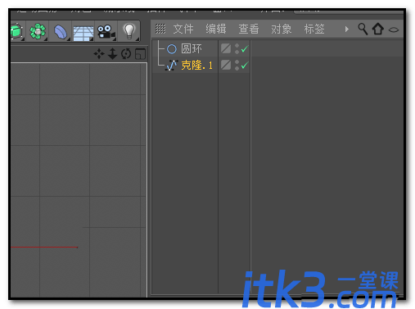Select the blue deformer tool

pyautogui.click(x=61, y=32)
